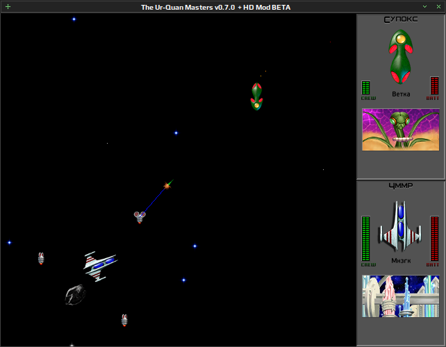The image size is (446, 347).
Task: Click the captain name Ветка
Action: click(401, 94)
